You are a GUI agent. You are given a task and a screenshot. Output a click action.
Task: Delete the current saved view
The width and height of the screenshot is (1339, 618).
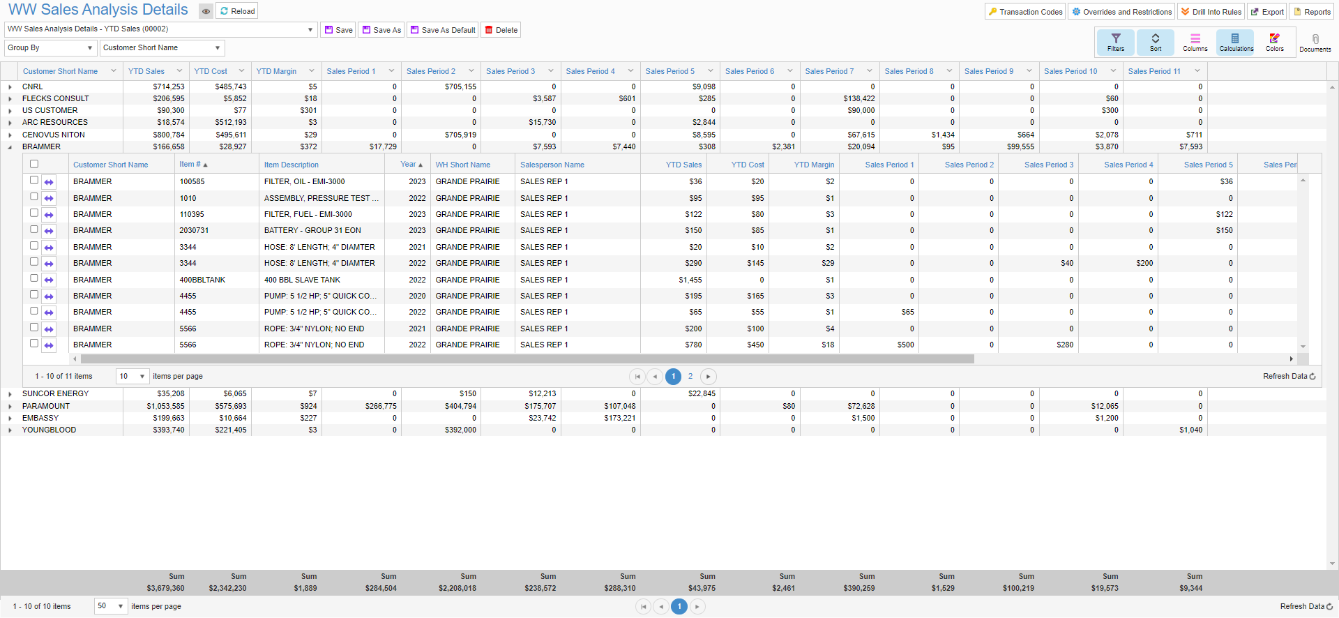501,30
